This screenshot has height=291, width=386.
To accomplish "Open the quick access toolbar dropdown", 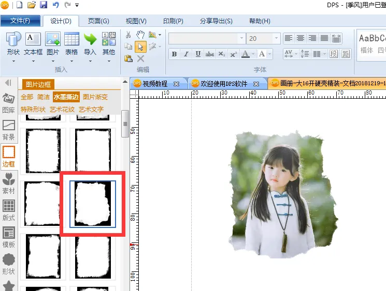I will click(x=77, y=5).
